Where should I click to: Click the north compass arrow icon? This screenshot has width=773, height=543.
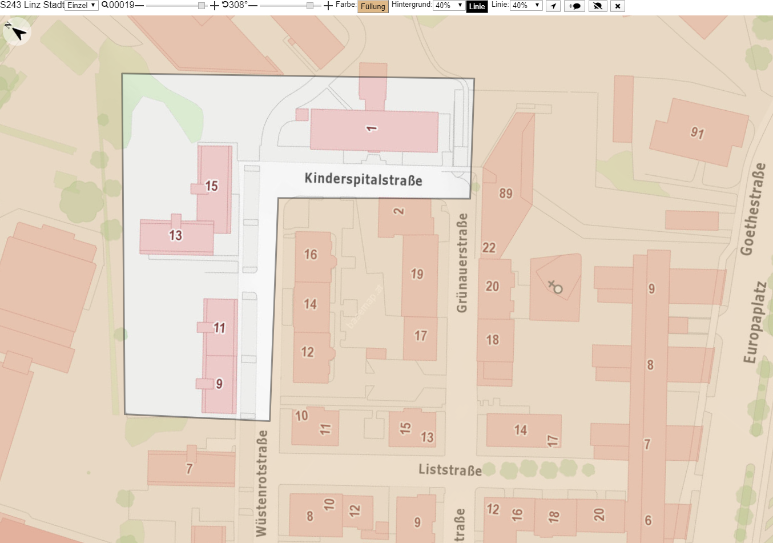point(17,33)
